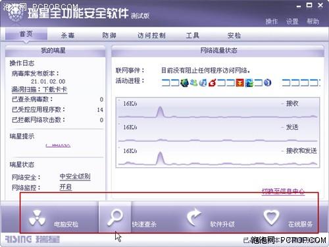Open the 防御 tab
Viewport: 329px width, 247px height.
pos(109,36)
